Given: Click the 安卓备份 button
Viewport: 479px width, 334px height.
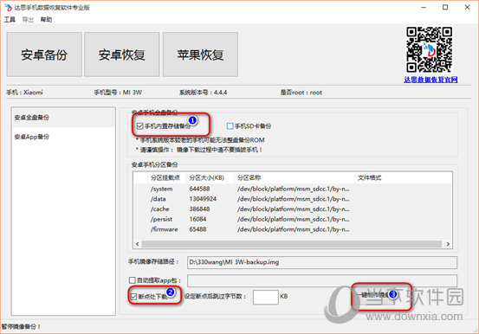Looking at the screenshot, I should click(44, 55).
